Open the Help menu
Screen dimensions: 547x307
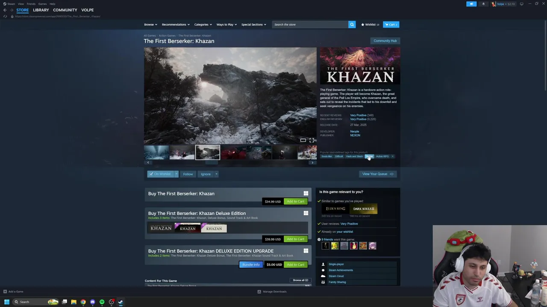coord(52,4)
